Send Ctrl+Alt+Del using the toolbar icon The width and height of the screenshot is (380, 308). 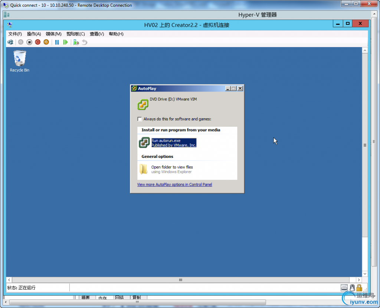[x=10, y=42]
